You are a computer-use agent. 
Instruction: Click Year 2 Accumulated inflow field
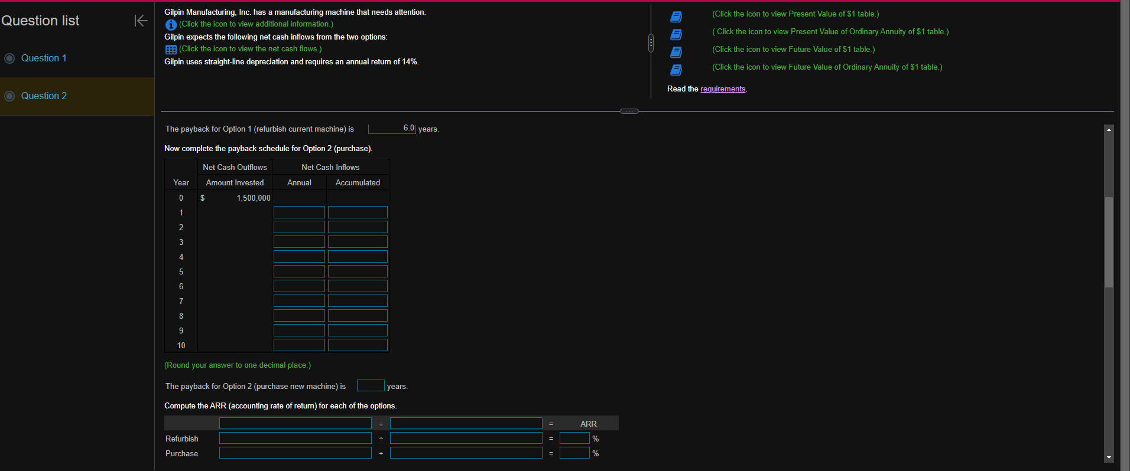click(358, 227)
